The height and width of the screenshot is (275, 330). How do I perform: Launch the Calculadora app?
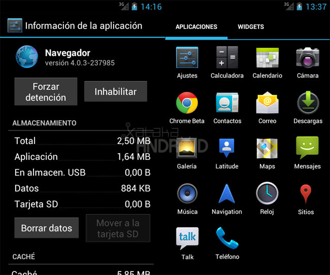point(227,62)
